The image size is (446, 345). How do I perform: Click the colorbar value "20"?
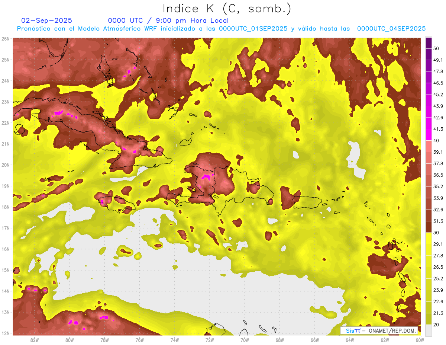point(436,325)
